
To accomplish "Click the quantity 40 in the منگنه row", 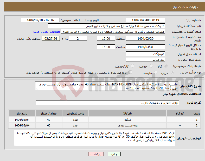I will pos(49,120).
